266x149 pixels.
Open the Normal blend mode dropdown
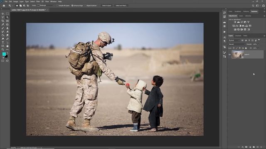(x=236, y=44)
